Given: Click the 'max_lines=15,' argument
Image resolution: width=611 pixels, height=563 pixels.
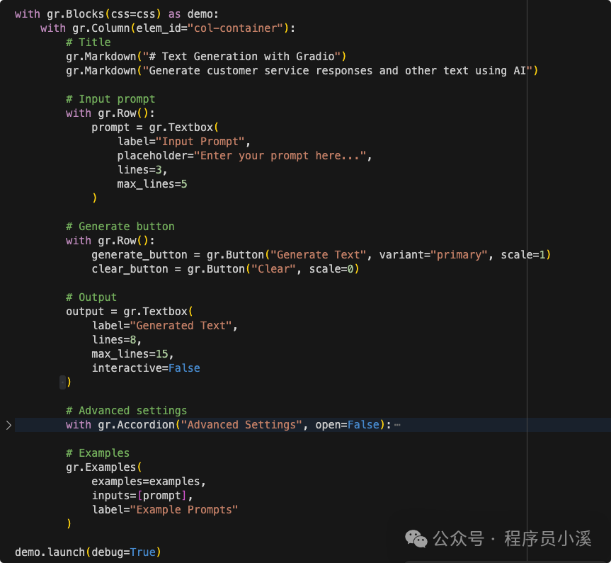Looking at the screenshot, I should coord(132,354).
